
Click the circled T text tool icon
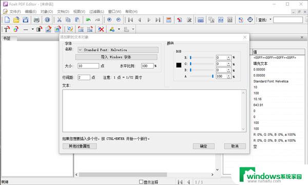pos(250,20)
